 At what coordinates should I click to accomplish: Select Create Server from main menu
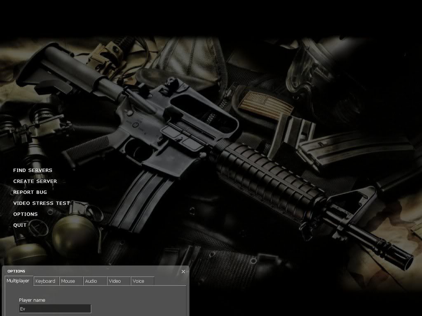point(35,181)
